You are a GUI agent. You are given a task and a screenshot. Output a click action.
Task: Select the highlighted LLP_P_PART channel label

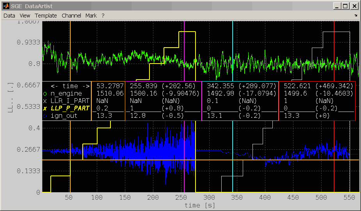click(70, 108)
